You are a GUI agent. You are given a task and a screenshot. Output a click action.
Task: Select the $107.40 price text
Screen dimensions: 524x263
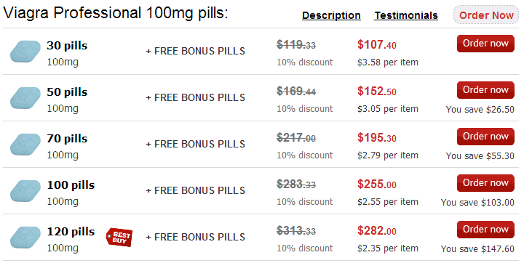pos(377,45)
